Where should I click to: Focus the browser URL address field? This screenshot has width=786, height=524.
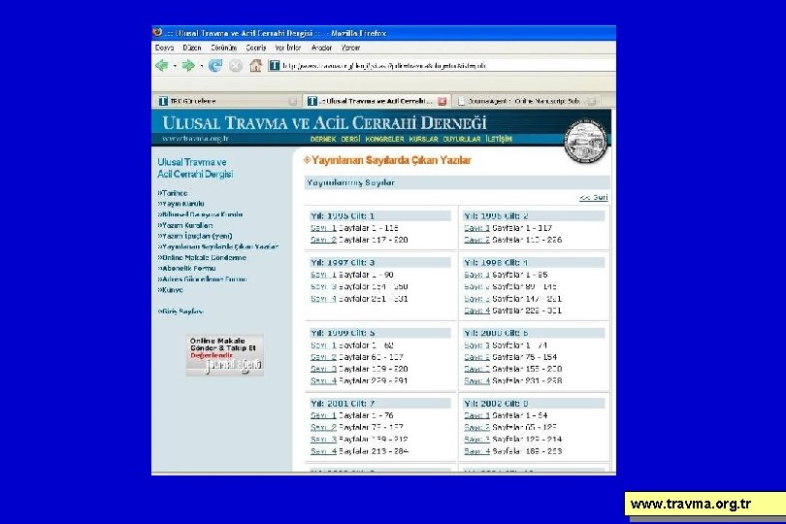coord(442,65)
